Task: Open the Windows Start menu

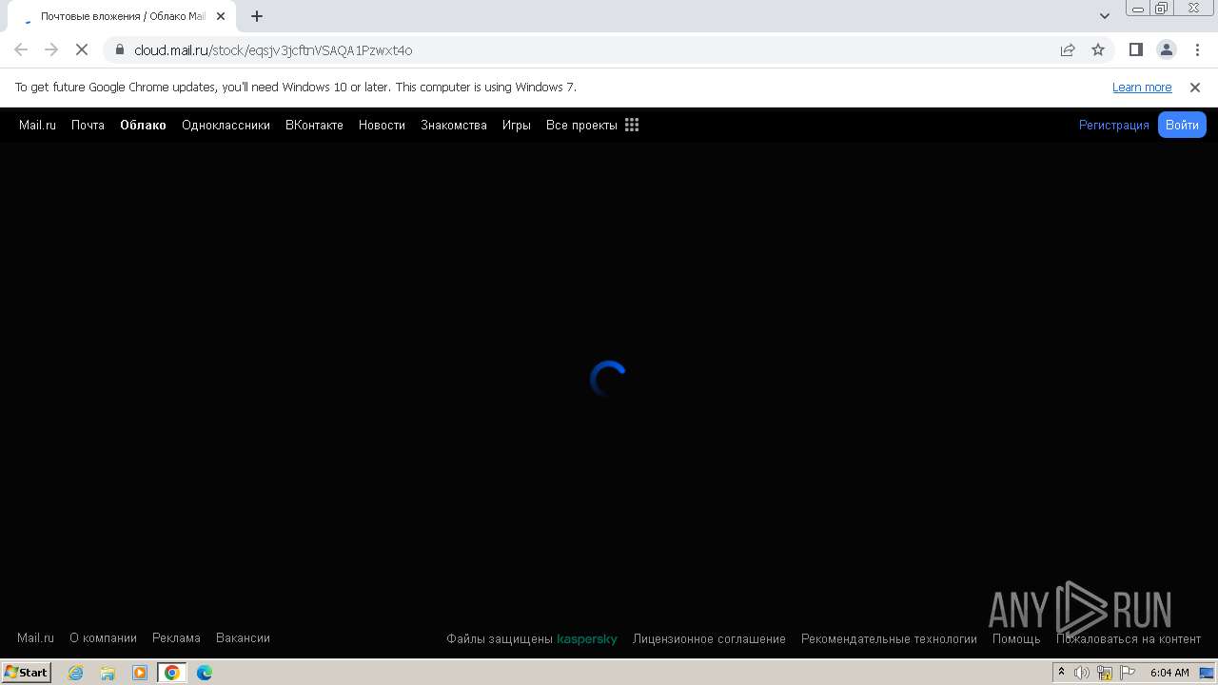Action: tap(26, 673)
